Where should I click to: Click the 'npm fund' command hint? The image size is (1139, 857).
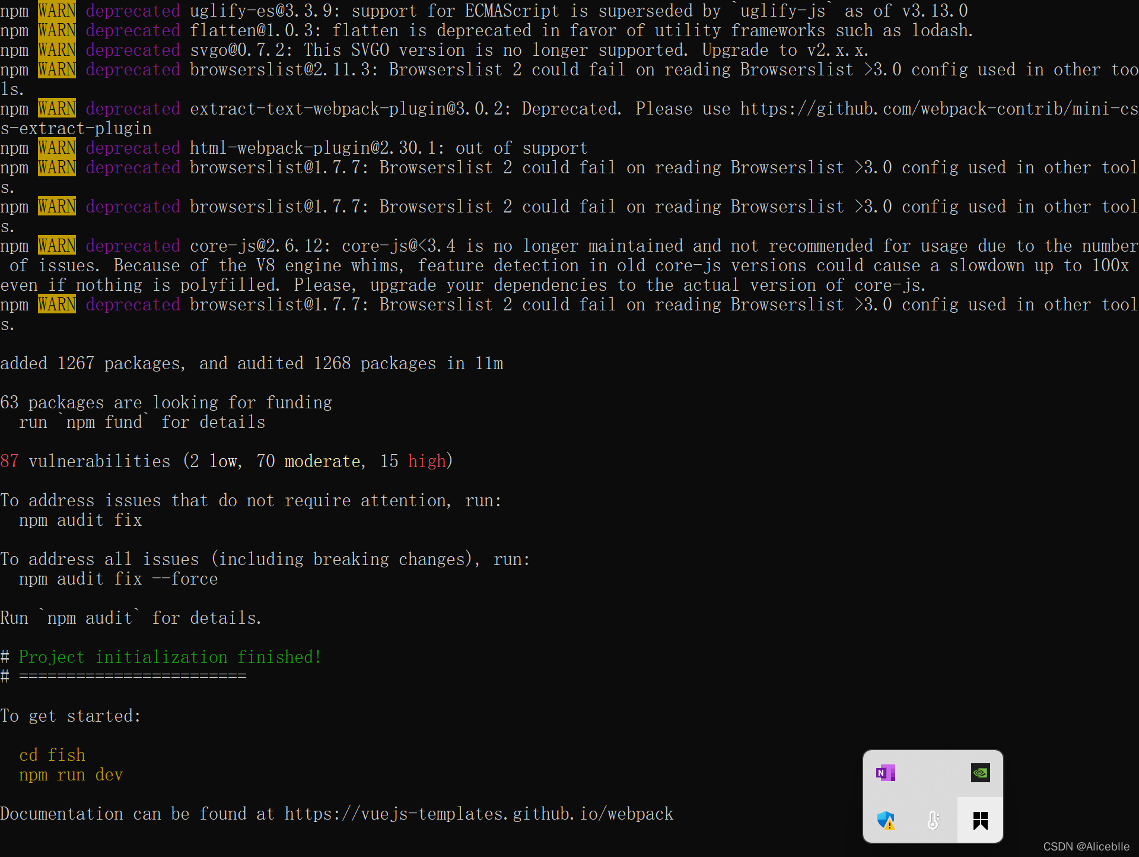(x=104, y=422)
